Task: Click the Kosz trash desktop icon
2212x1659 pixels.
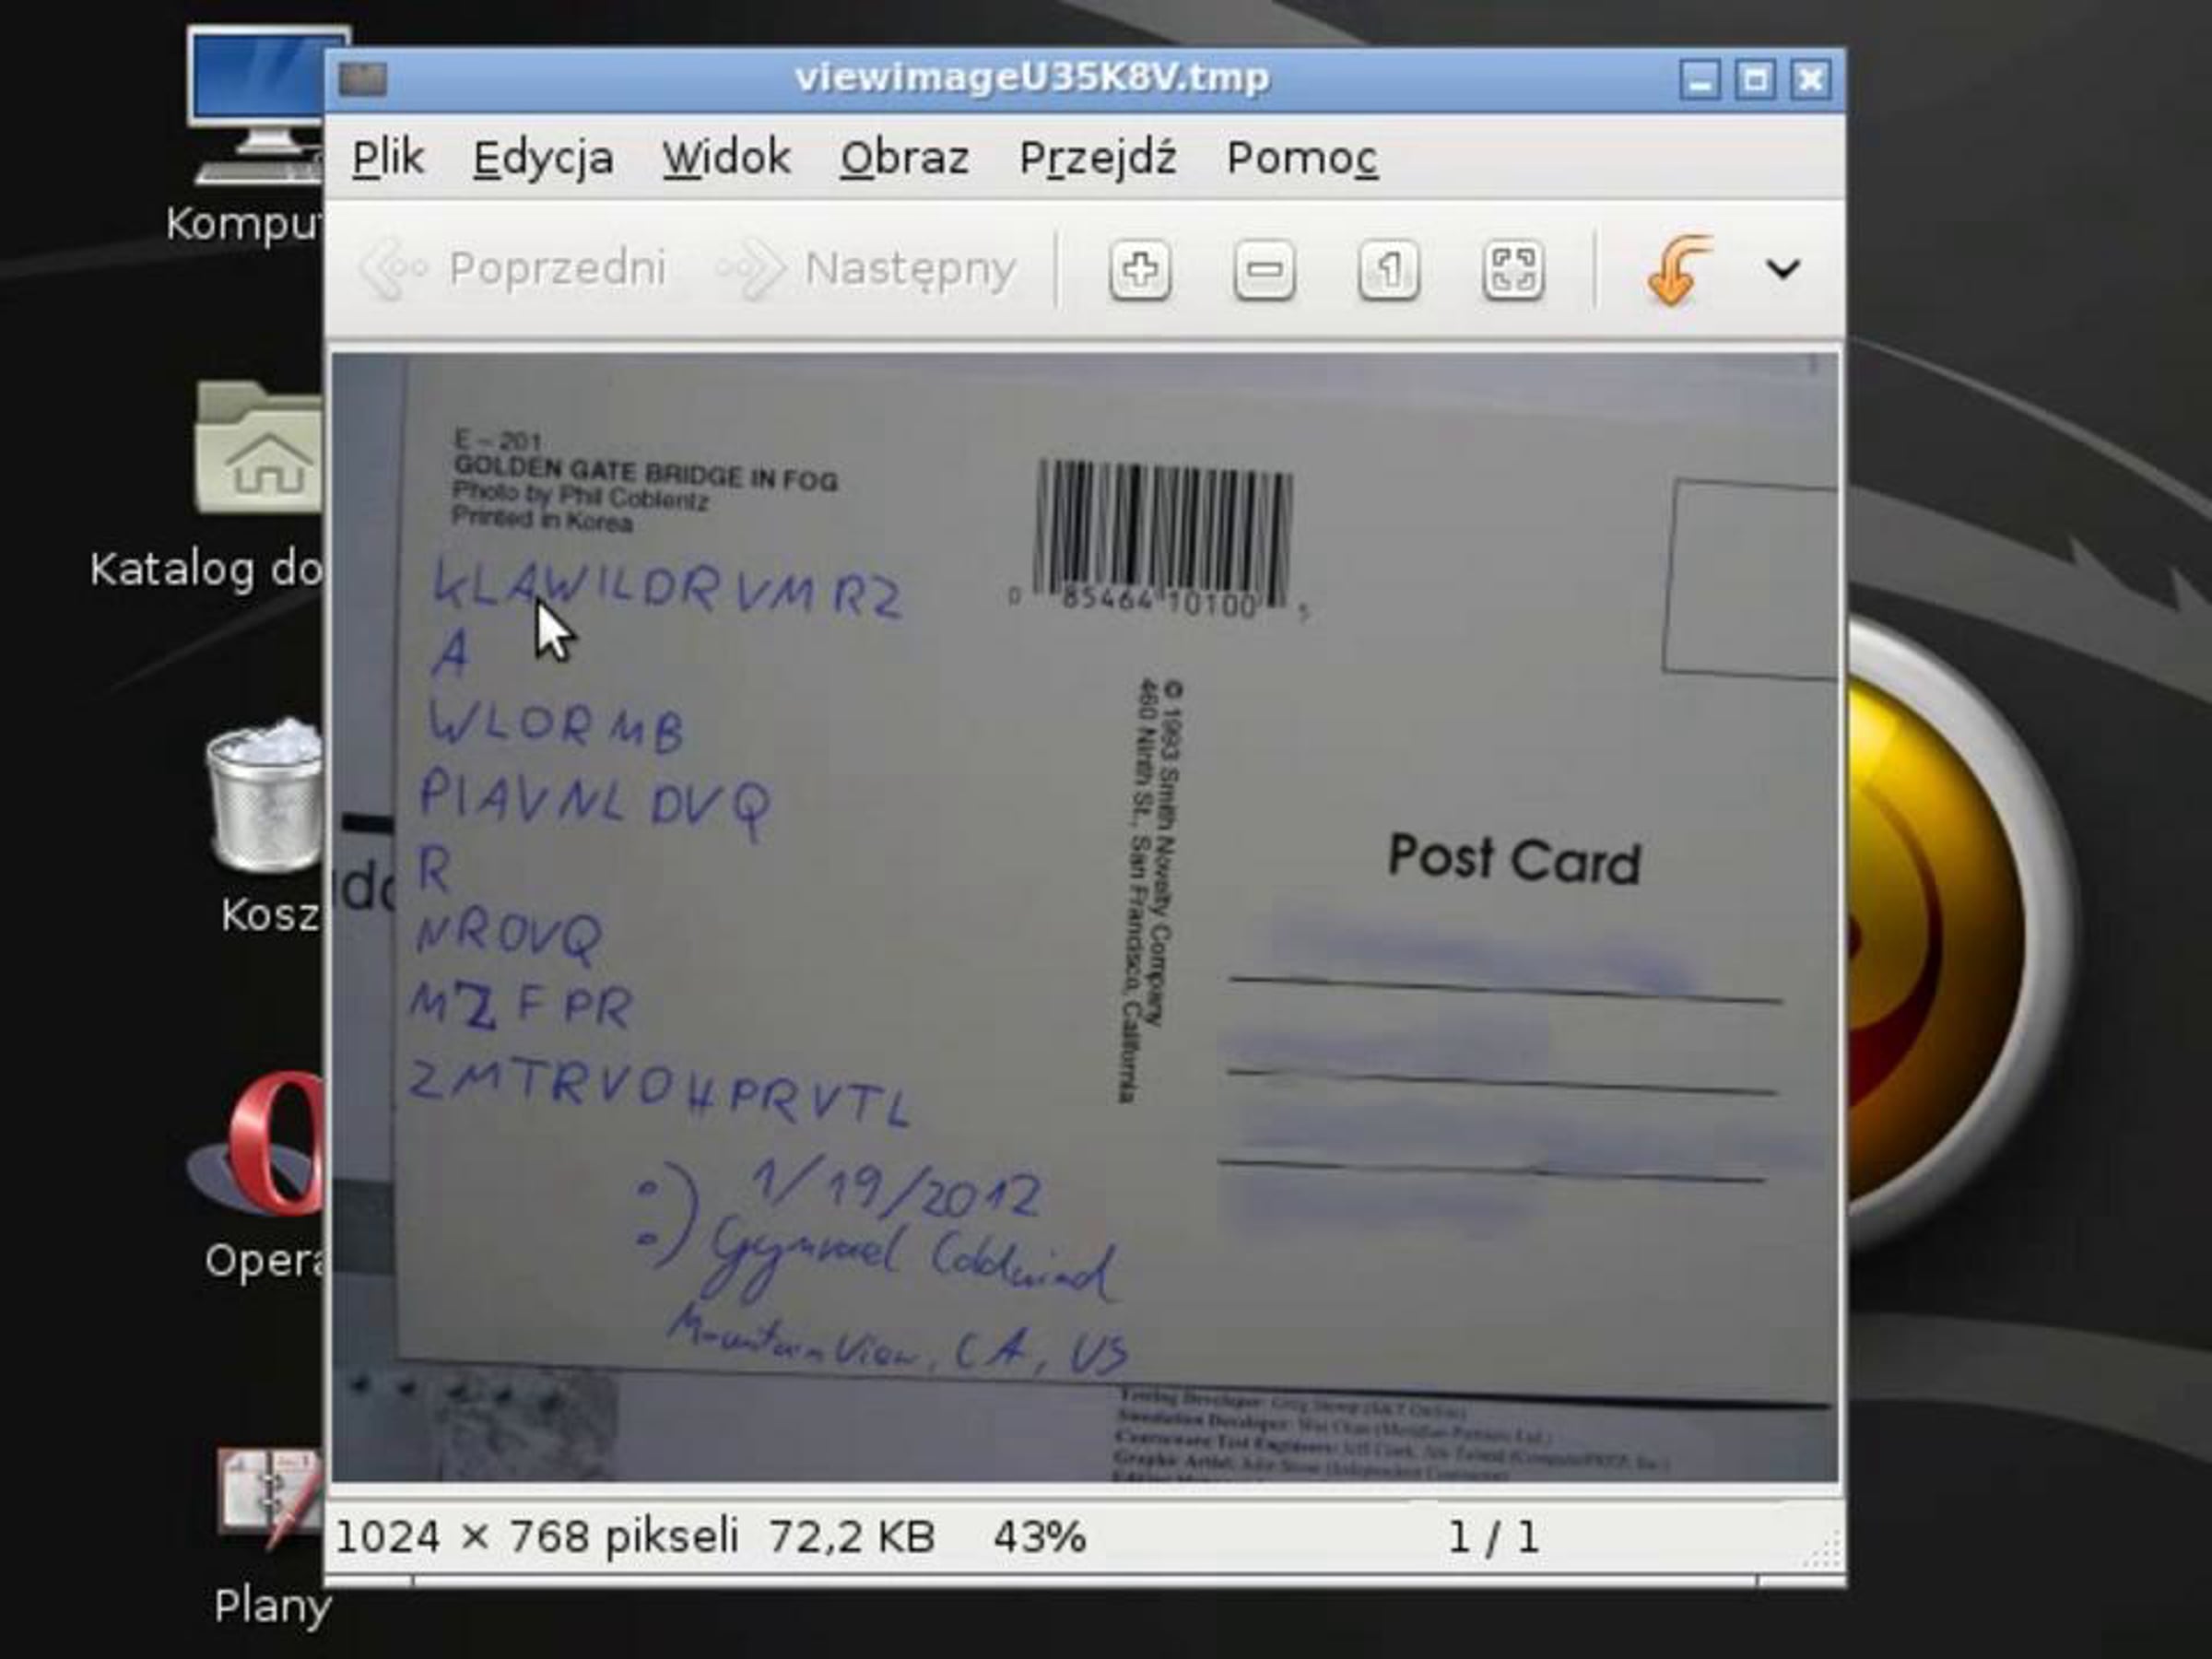Action: click(x=265, y=825)
